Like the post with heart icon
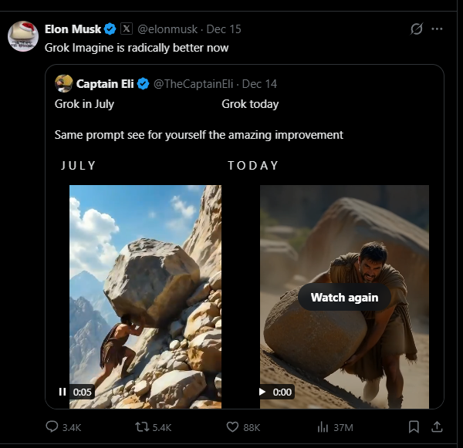Viewport: 463px width, 448px height. (232, 426)
